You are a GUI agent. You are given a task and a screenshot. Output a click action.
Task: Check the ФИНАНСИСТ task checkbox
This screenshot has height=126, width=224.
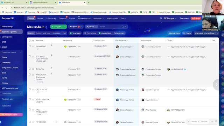(30, 75)
